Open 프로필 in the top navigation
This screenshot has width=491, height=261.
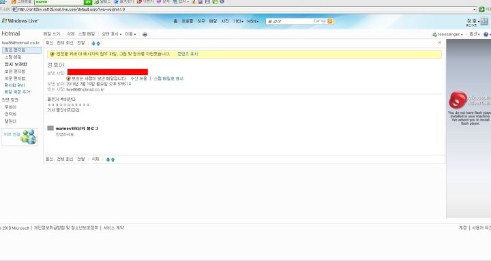coord(188,21)
